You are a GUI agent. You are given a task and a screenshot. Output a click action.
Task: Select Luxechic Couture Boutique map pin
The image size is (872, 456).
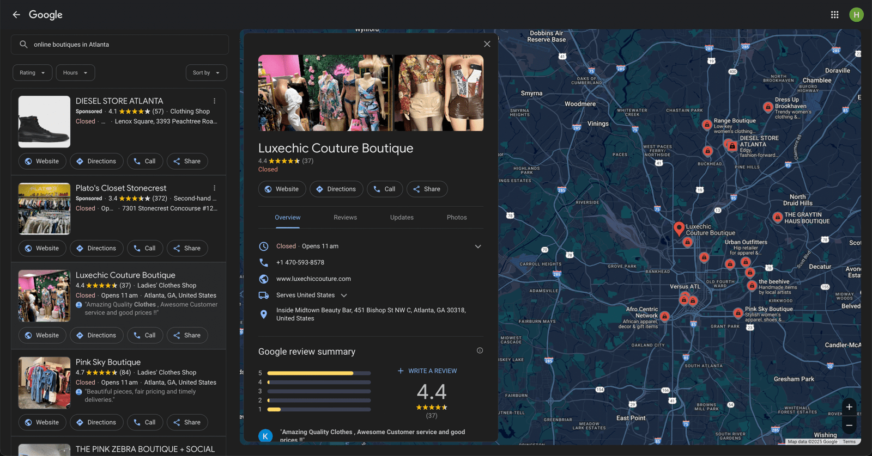click(x=679, y=229)
